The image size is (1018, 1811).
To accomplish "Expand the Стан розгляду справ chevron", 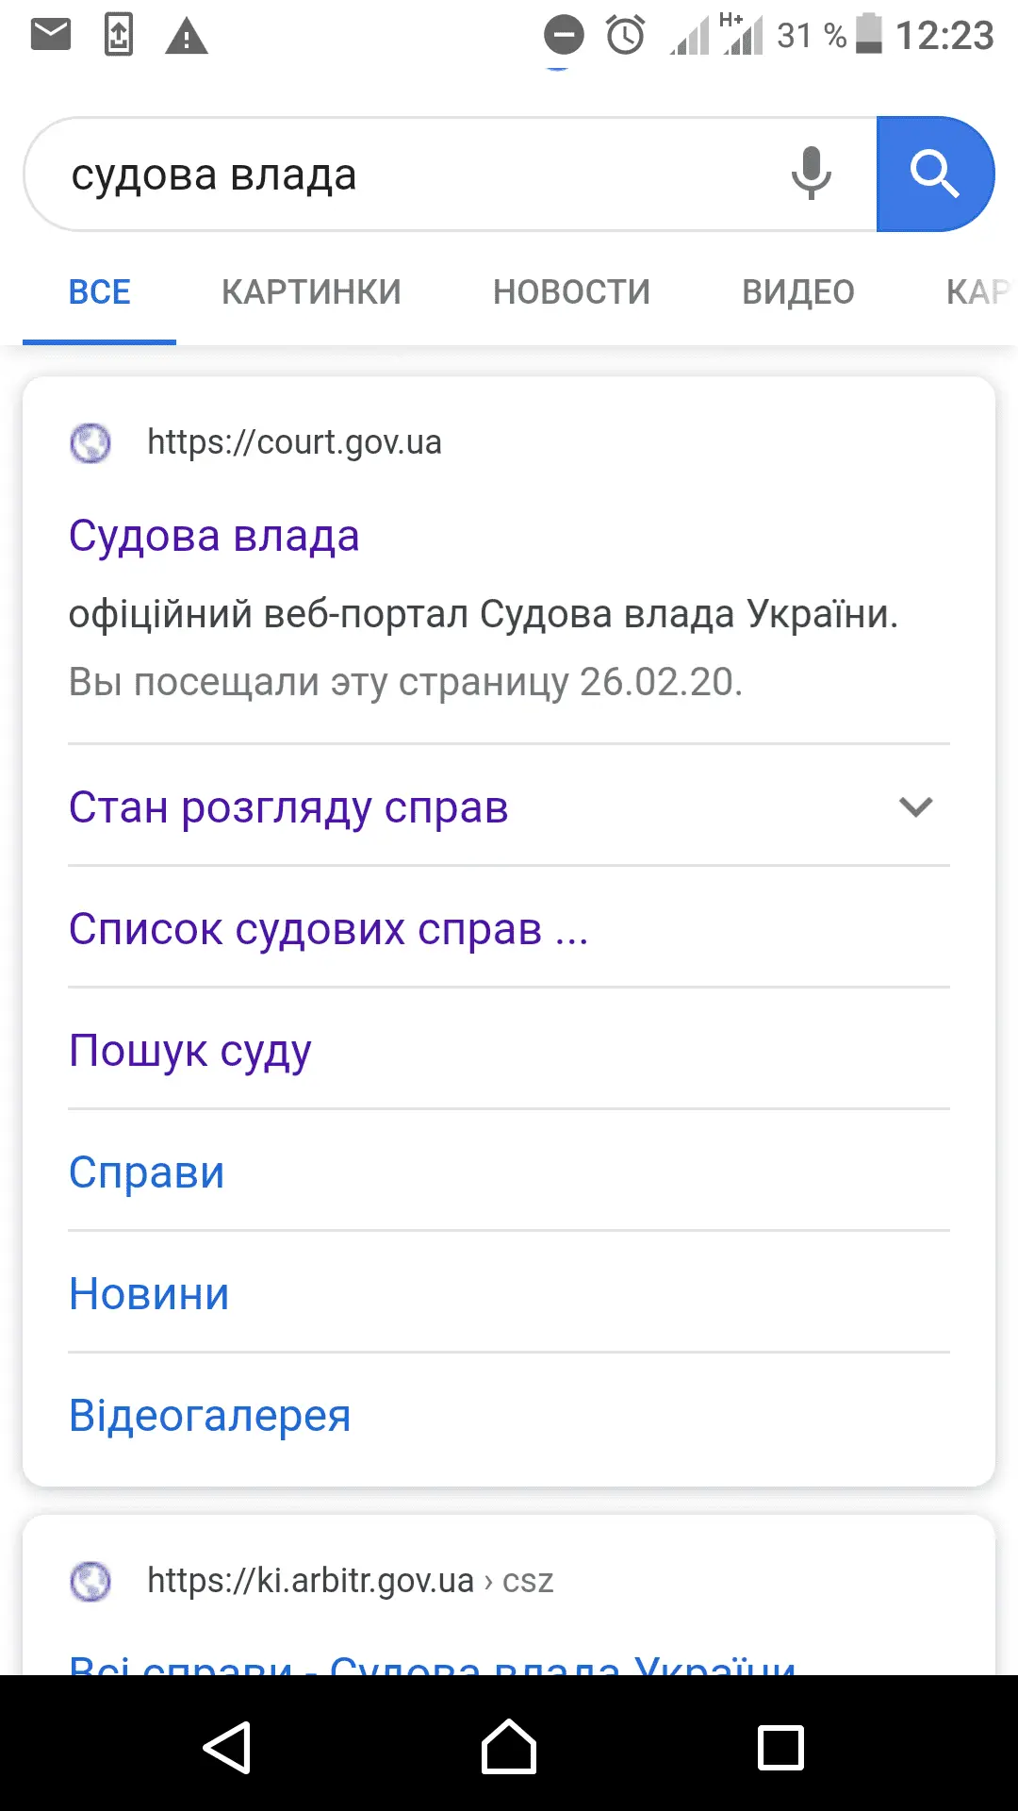I will (x=915, y=807).
